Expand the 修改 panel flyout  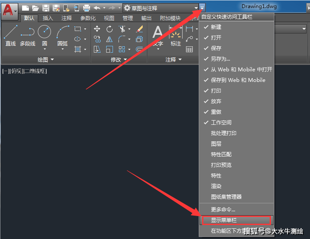pos(119,59)
